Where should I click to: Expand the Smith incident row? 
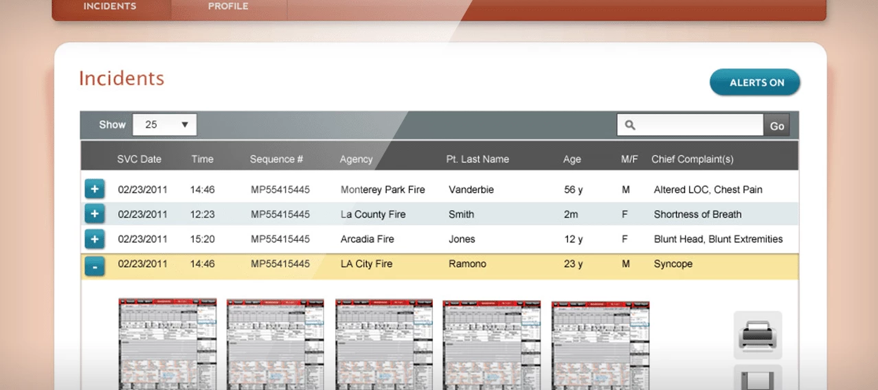tap(95, 214)
